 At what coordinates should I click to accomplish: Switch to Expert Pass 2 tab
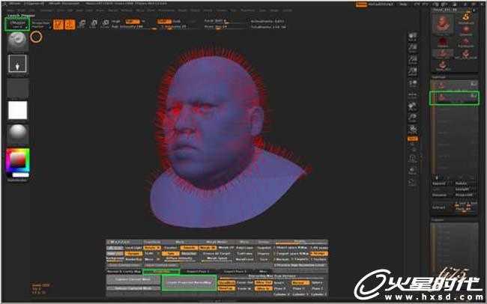[x=235, y=272]
